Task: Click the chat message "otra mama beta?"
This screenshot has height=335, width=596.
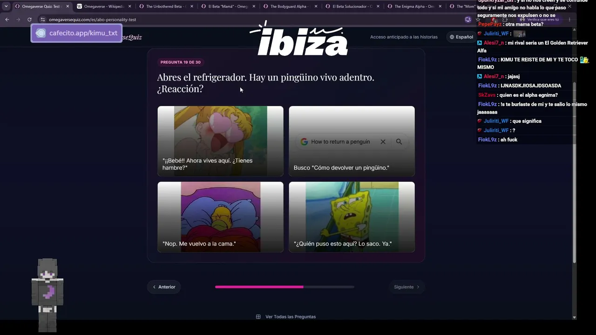Action: [524, 24]
